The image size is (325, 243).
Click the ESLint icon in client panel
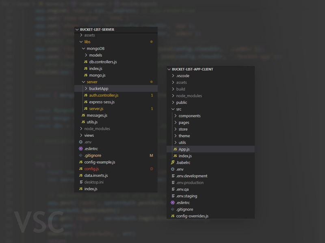click(173, 202)
